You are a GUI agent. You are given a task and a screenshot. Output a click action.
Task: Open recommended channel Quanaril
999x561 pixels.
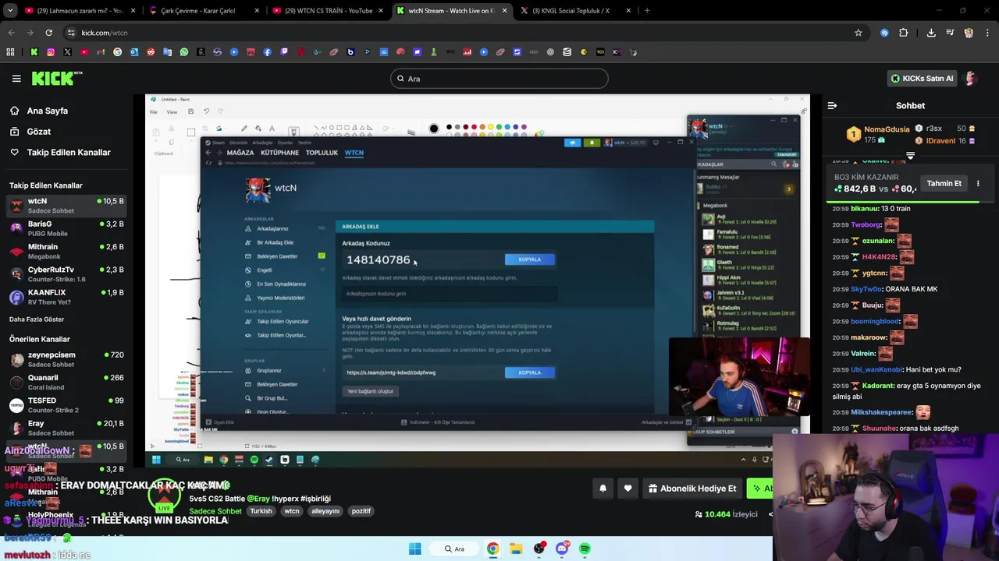[66, 382]
